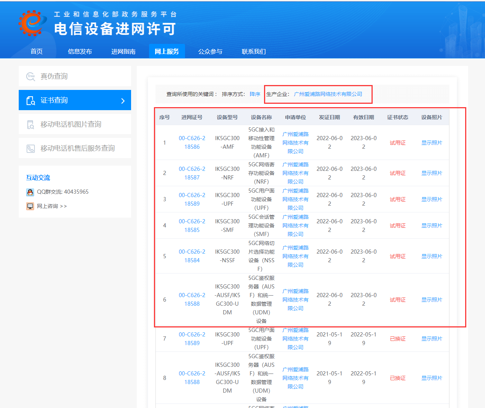Screen dimensions: 485x408
Task: Open certificate 00-C626-218589 in row 7
Action: coord(192,339)
